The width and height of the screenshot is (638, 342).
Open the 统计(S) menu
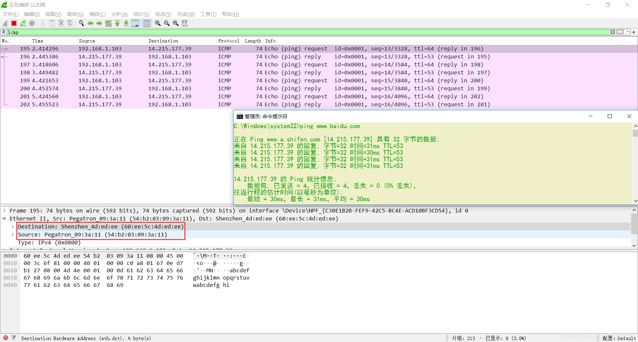pyautogui.click(x=142, y=14)
